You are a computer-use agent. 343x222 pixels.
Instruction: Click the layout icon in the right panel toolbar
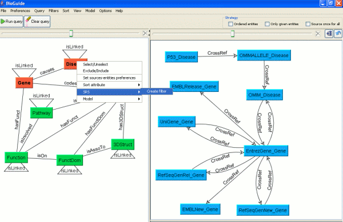(x=329, y=34)
